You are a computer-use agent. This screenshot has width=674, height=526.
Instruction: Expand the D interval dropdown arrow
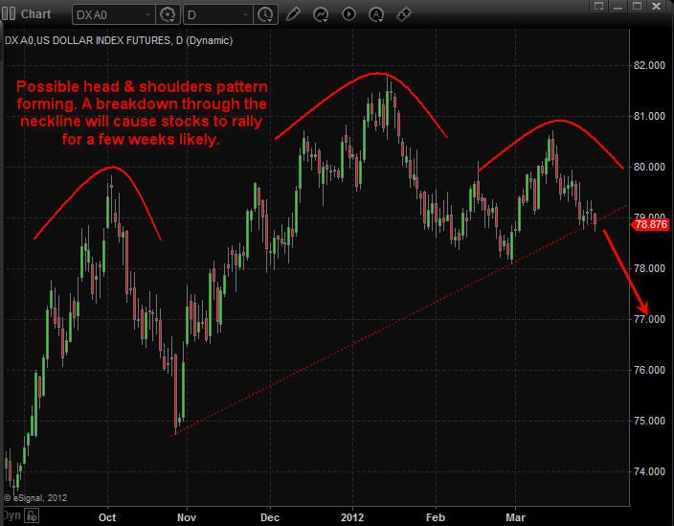pos(246,15)
